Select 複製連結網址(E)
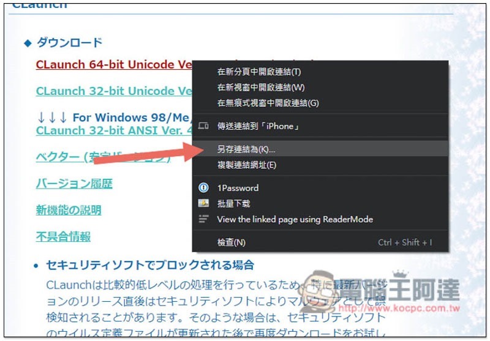 coord(320,165)
